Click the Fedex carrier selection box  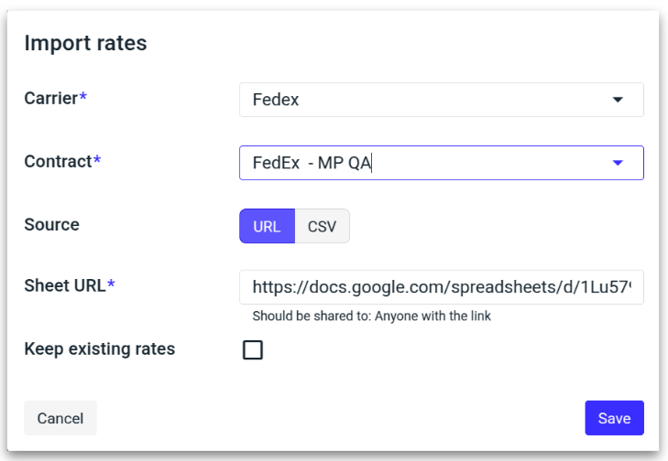422,100
